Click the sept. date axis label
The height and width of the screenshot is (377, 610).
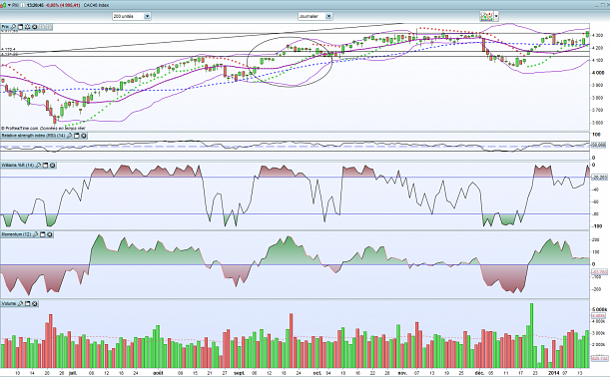[240, 373]
